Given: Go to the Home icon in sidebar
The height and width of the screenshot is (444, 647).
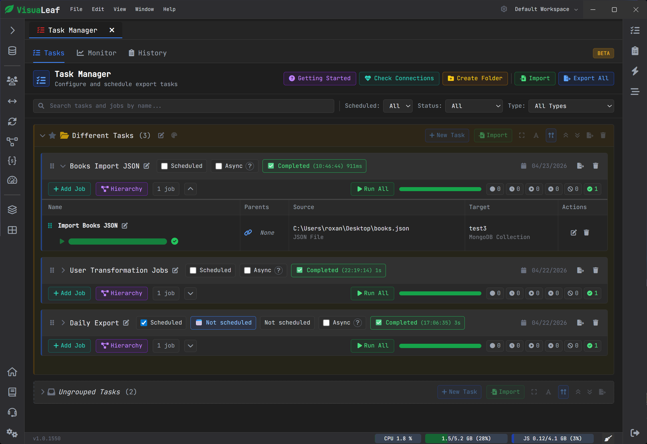Looking at the screenshot, I should [x=12, y=372].
